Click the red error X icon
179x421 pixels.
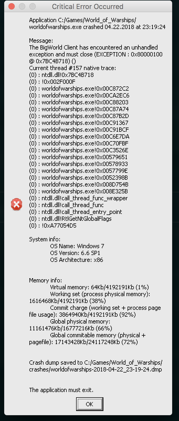17,204
